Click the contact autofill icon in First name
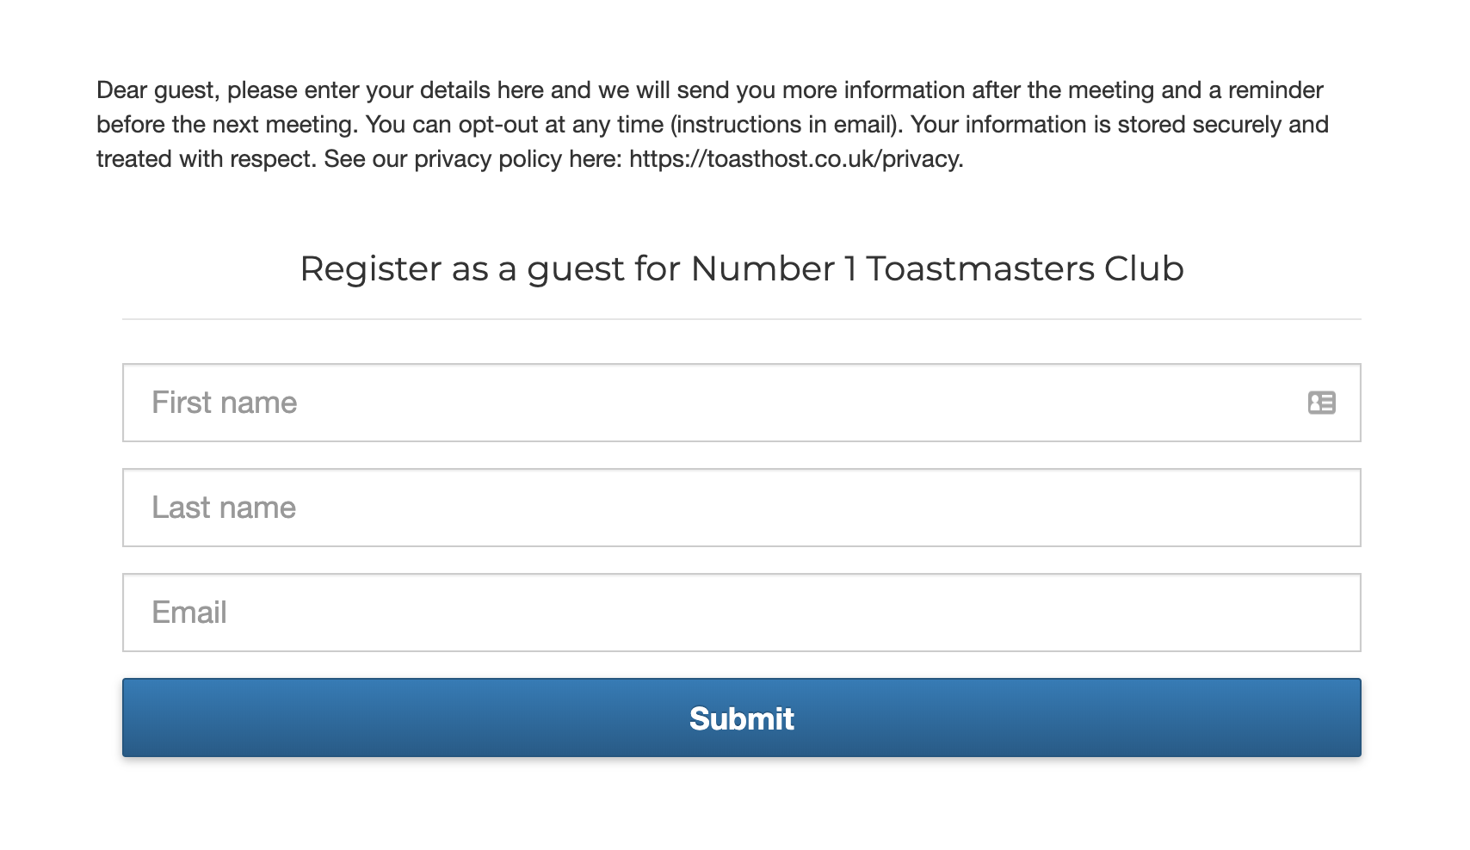Viewport: 1470px width, 850px height. [x=1321, y=403]
